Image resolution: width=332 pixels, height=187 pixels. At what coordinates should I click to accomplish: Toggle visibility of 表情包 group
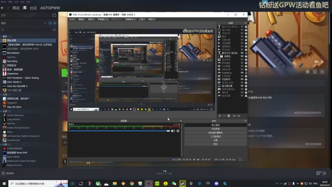(x=242, y=56)
